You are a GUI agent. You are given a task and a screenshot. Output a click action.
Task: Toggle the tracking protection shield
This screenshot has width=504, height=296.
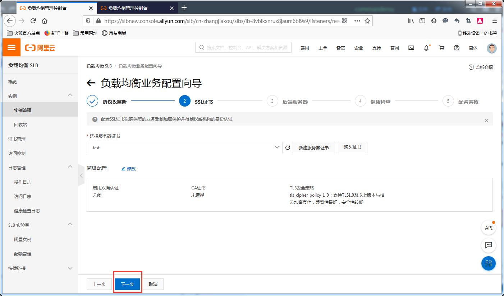(87, 20)
